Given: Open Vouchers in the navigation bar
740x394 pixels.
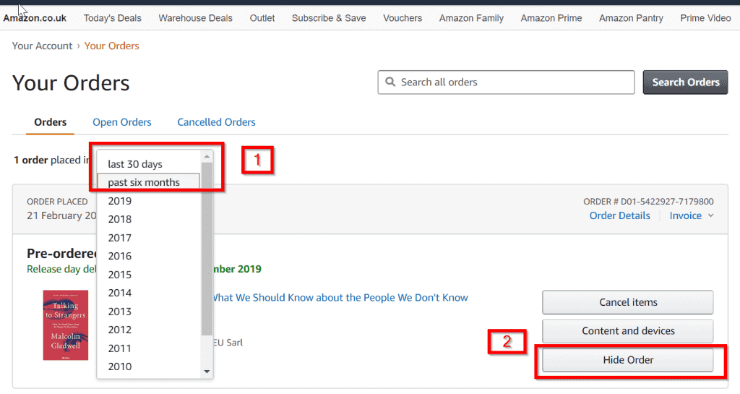Looking at the screenshot, I should 403,18.
